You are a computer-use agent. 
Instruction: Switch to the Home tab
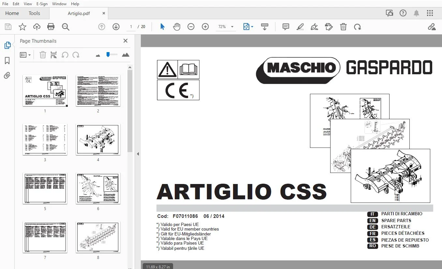tap(12, 13)
